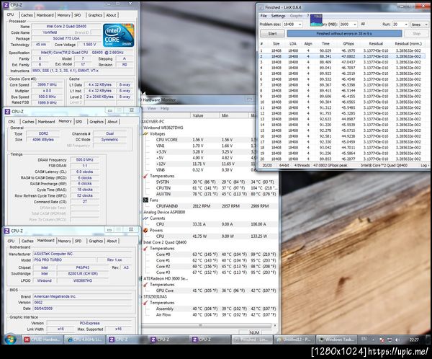
Task: Select LinX result row 20 with time 89.853
Action: (342, 159)
